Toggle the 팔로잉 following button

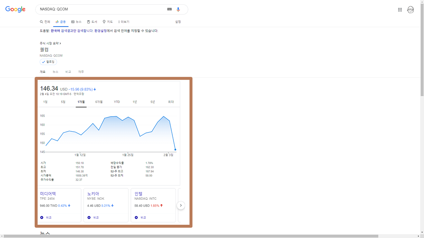coord(48,62)
